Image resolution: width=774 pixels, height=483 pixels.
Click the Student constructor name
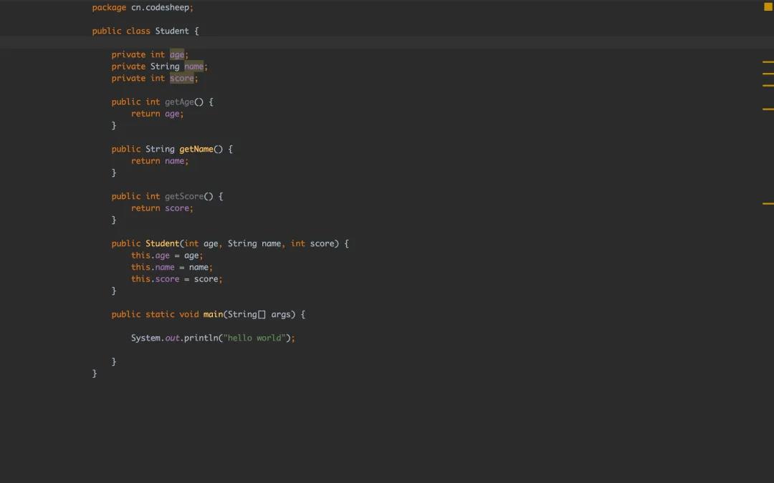click(x=163, y=243)
